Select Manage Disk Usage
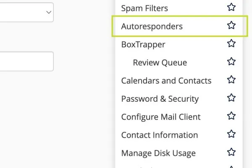The width and height of the screenshot is (252, 168). [x=158, y=153]
